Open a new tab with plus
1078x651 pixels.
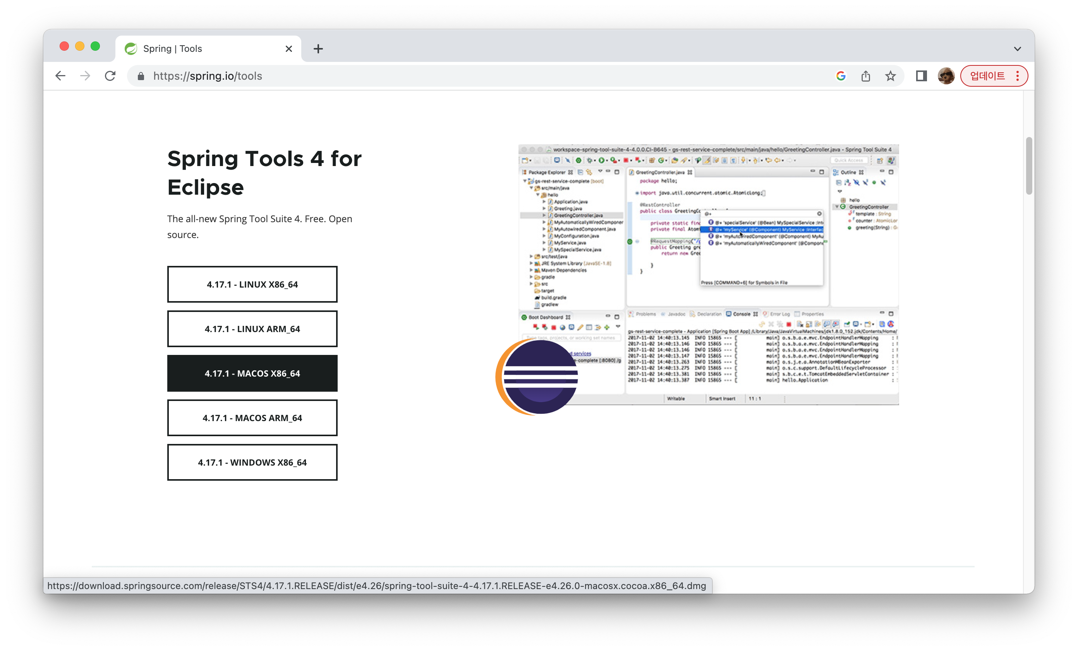coord(318,48)
